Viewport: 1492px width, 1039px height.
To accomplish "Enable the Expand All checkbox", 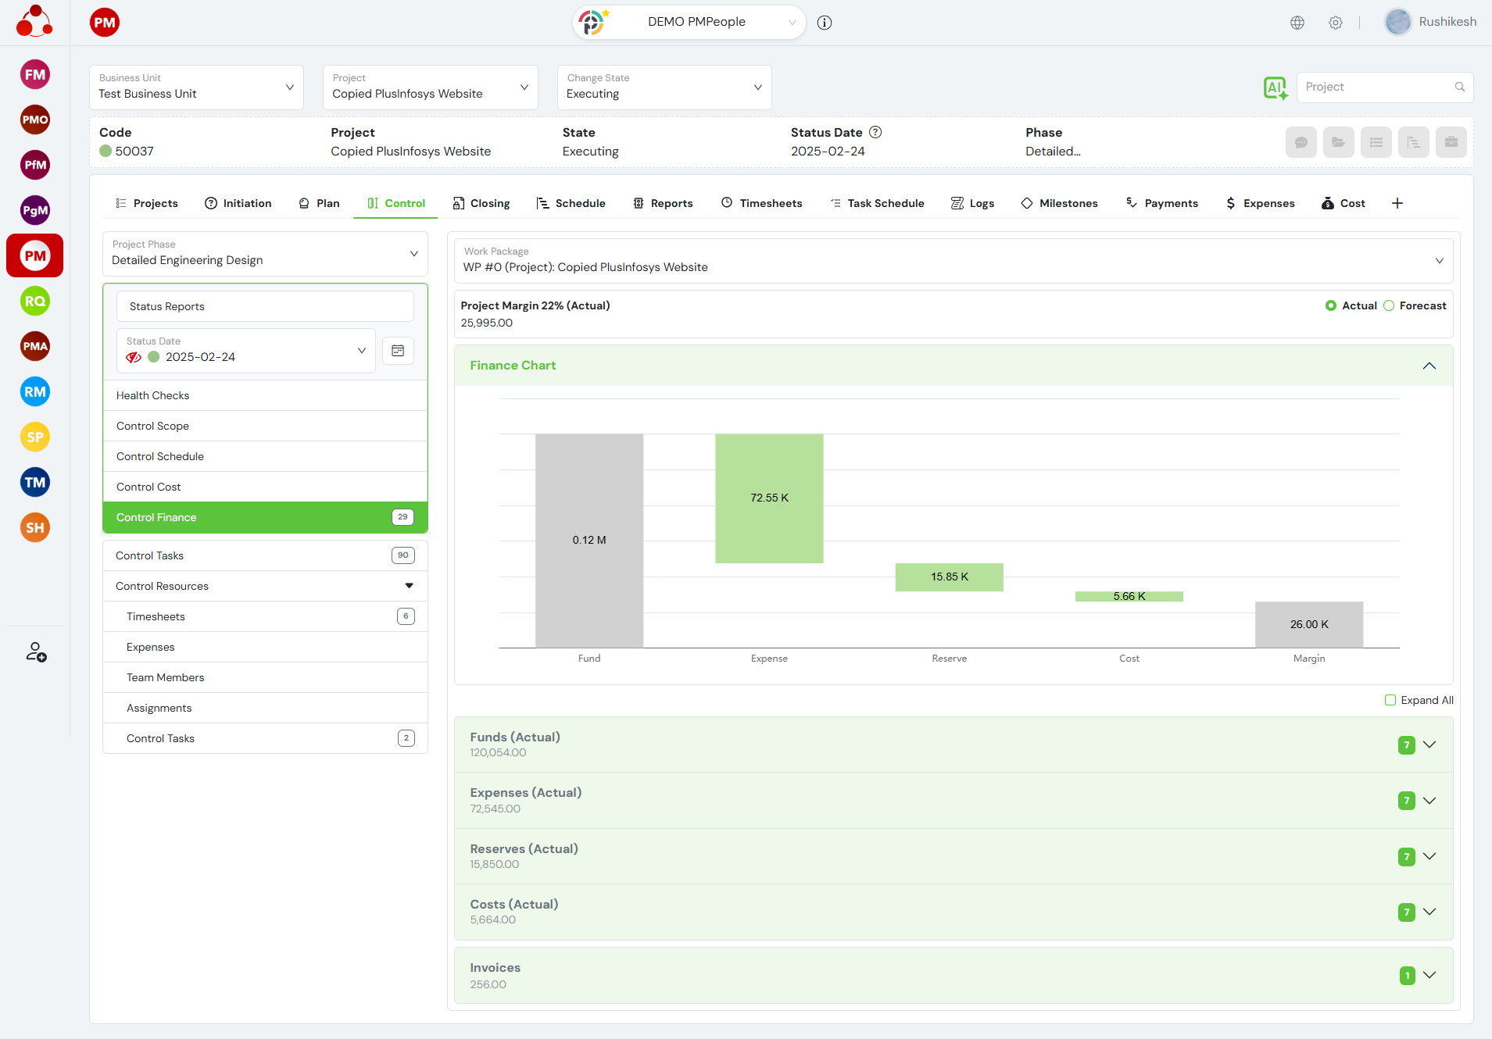I will click(x=1390, y=701).
